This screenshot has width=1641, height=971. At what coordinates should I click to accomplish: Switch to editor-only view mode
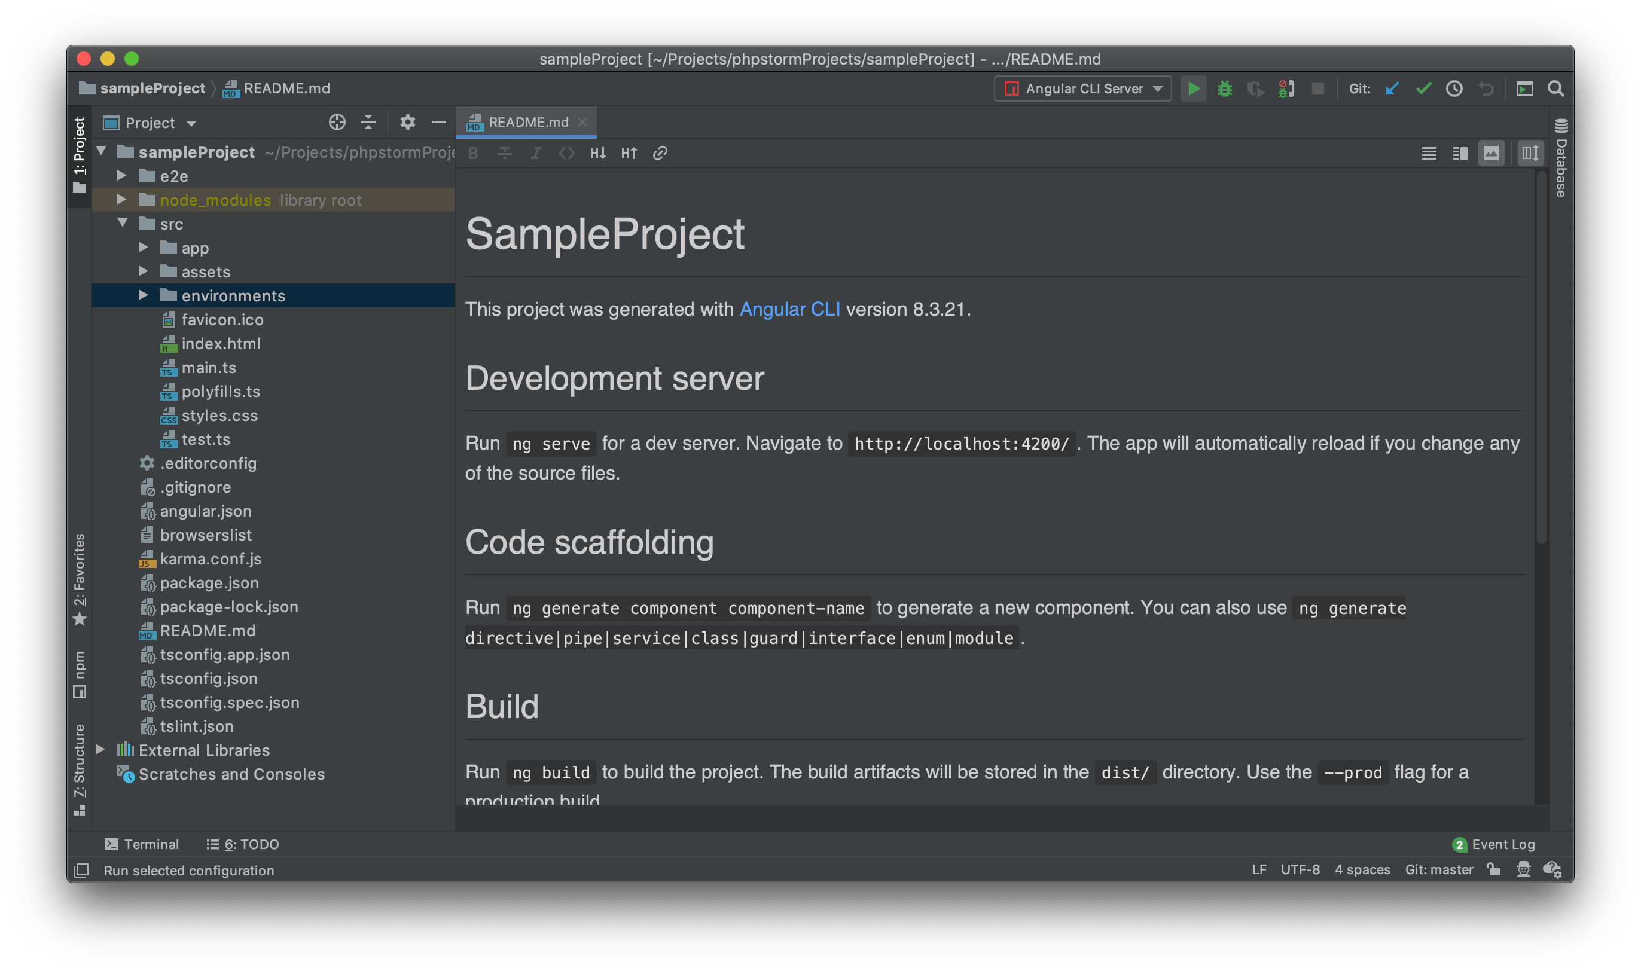1429,153
